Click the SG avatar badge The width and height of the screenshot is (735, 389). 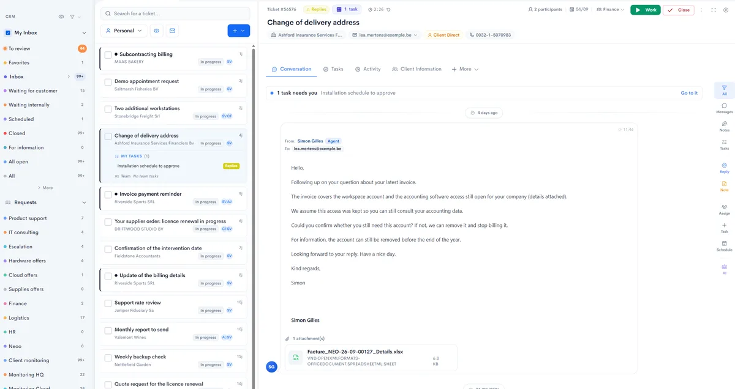[x=272, y=367]
